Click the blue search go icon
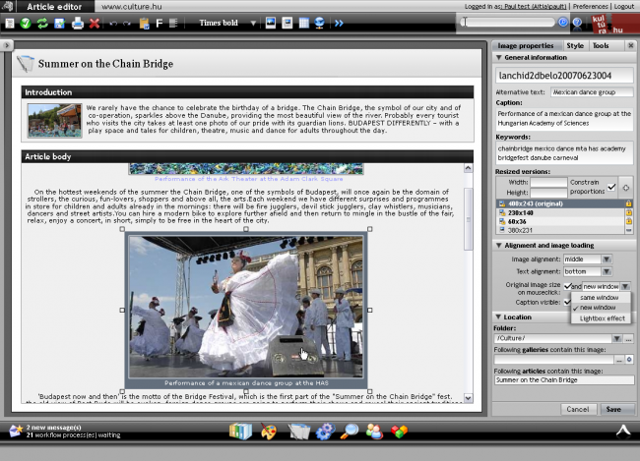 coord(563,22)
